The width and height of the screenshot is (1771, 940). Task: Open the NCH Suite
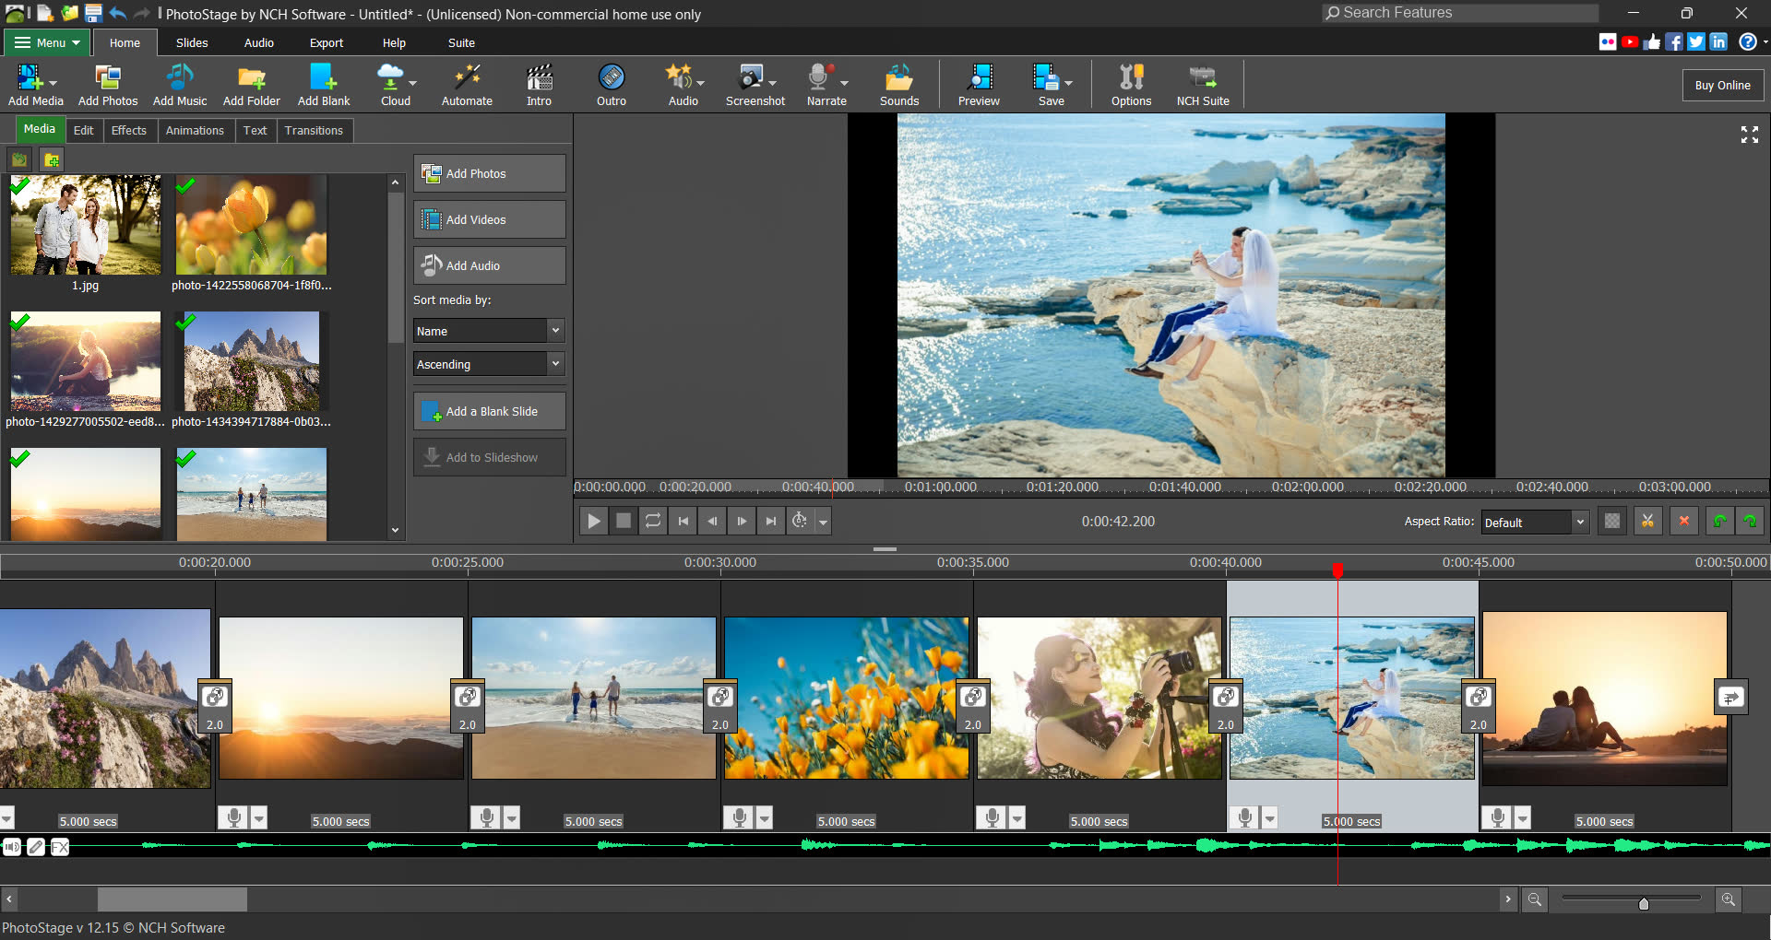click(x=1203, y=85)
